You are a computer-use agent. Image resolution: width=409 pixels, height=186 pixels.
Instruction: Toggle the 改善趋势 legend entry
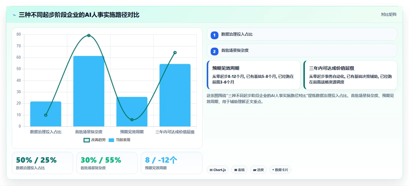pos(95,140)
